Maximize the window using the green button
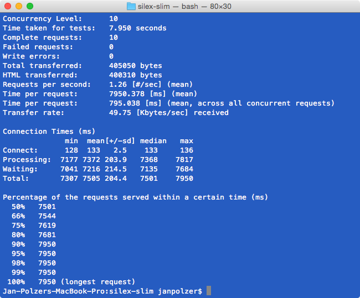The width and height of the screenshot is (360, 298). click(29, 6)
